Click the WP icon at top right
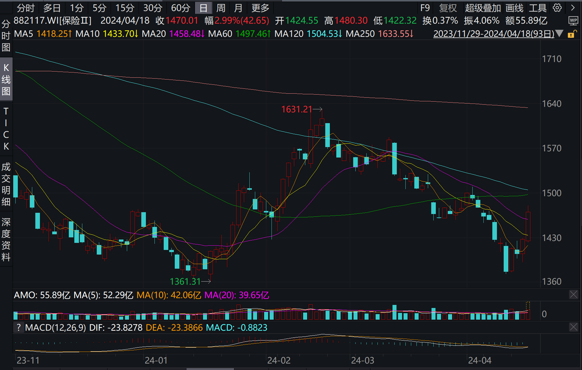The width and height of the screenshot is (582, 370). 573,21
